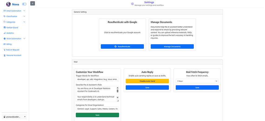Screen dimensions: 265x121
Task: Click the role textarea scroll down arrow
Action: coord(118,98)
